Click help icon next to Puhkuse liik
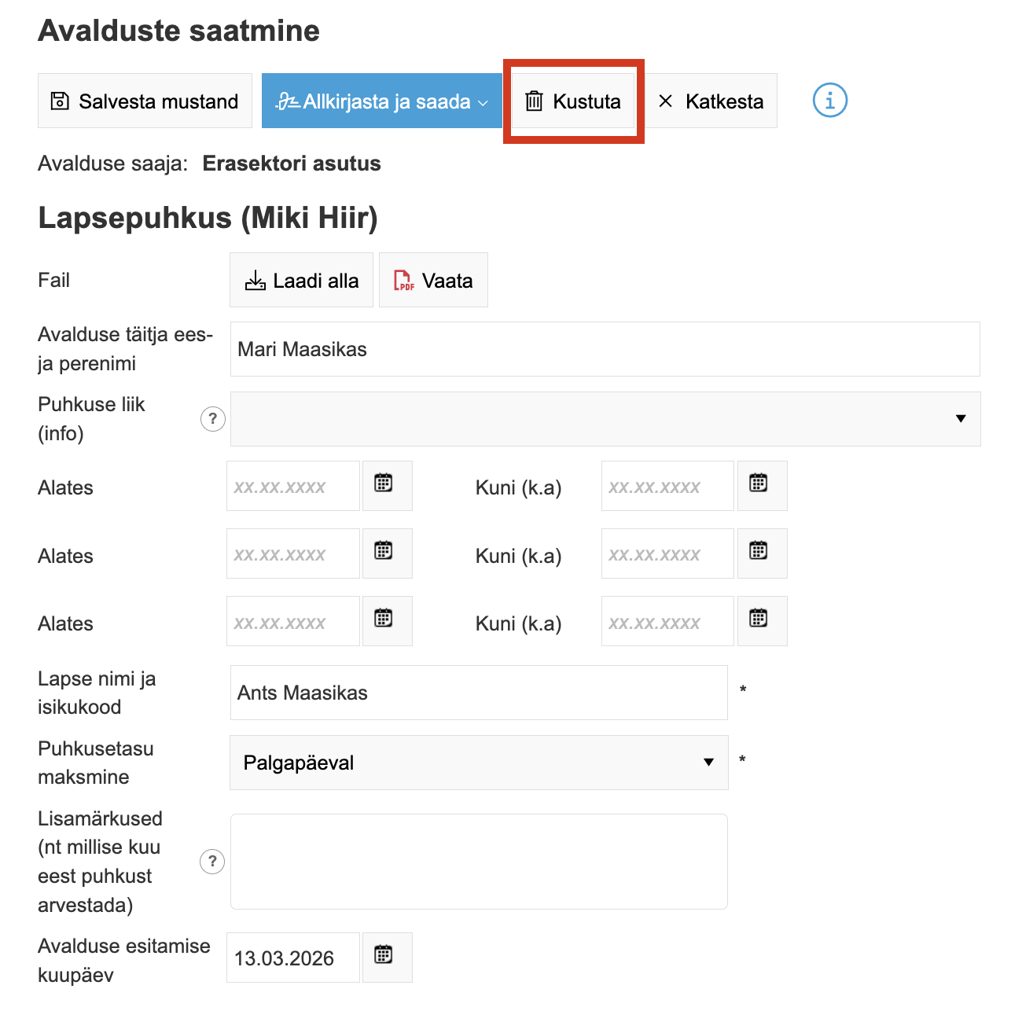The image size is (1011, 1011). [x=212, y=419]
